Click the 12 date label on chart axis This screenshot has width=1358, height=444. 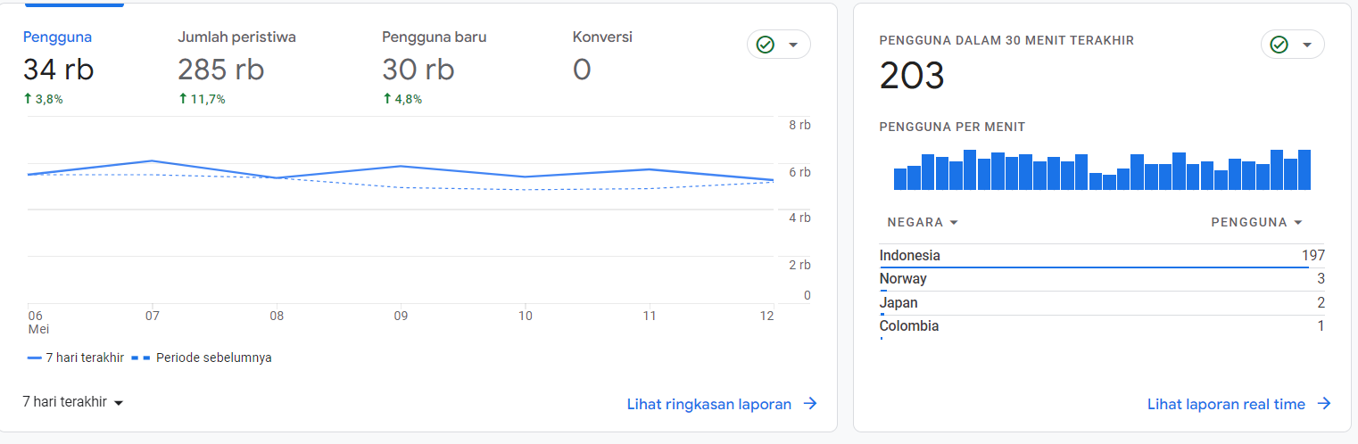(766, 316)
